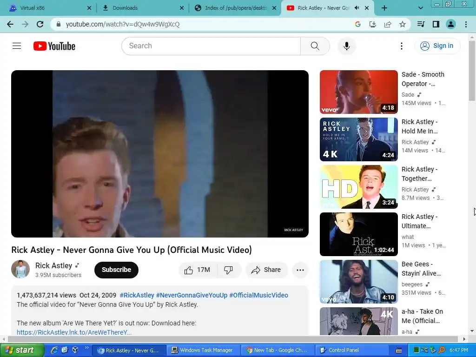
Task: Open a-ha Take On Me thumbnail
Action: click(x=358, y=321)
